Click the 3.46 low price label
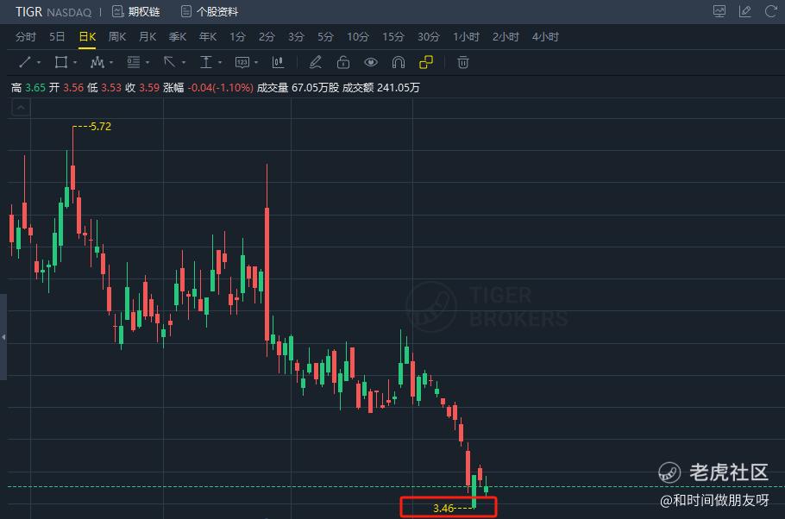Viewport: 785px width, 519px height. click(443, 509)
